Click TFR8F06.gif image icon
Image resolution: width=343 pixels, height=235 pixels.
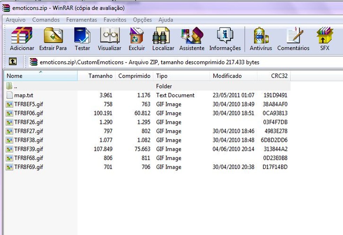9,113
